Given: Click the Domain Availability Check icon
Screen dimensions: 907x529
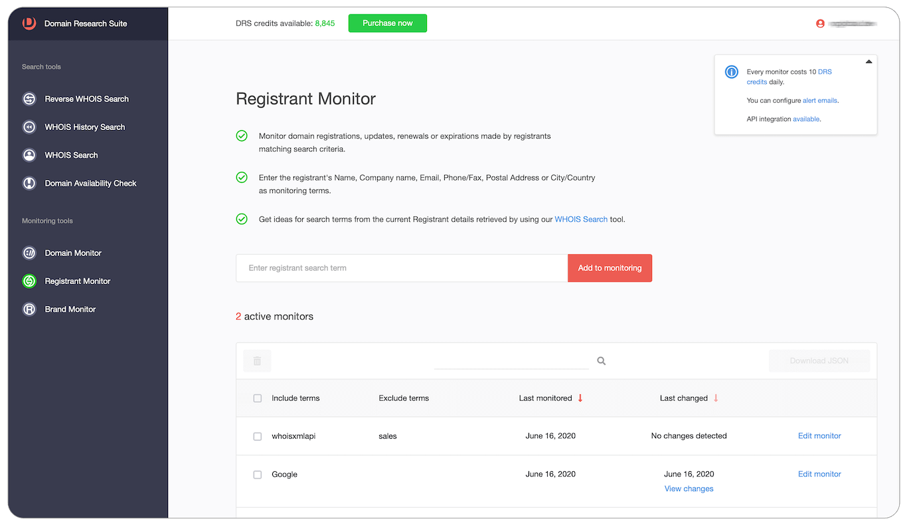Looking at the screenshot, I should [x=29, y=183].
